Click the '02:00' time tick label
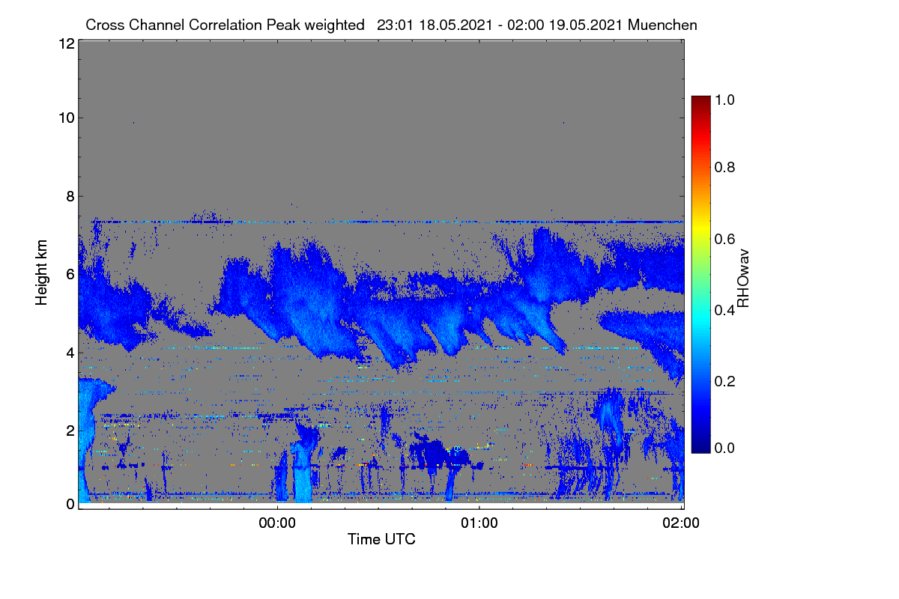The height and width of the screenshot is (599, 899). [x=681, y=523]
